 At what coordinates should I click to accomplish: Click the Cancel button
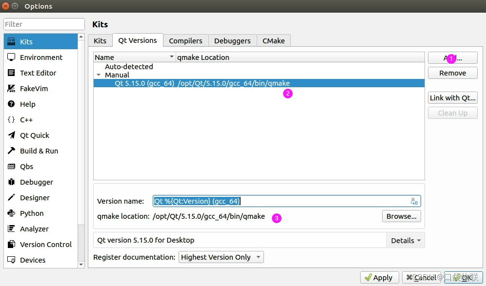coord(422,278)
